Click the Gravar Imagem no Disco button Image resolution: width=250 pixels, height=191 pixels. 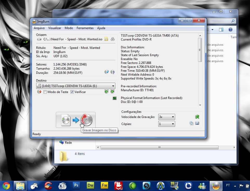[76, 120]
